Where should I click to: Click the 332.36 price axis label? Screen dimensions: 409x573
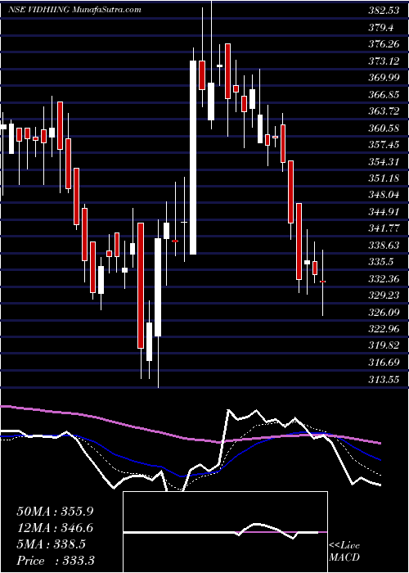coord(384,279)
